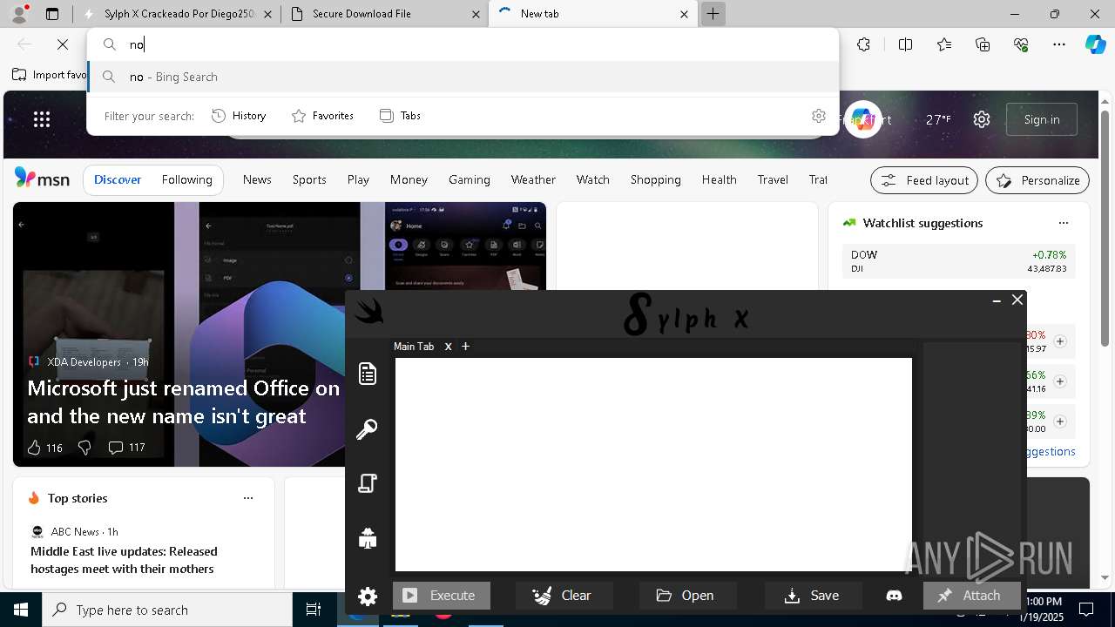The image size is (1115, 627).
Task: Open the Middle East live updates story
Action: (124, 560)
